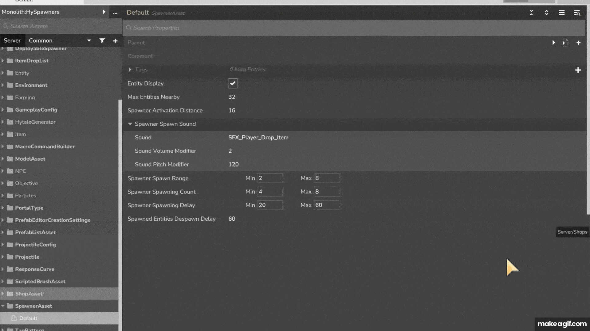
Task: Open the Common dropdown arrow
Action: click(x=89, y=40)
